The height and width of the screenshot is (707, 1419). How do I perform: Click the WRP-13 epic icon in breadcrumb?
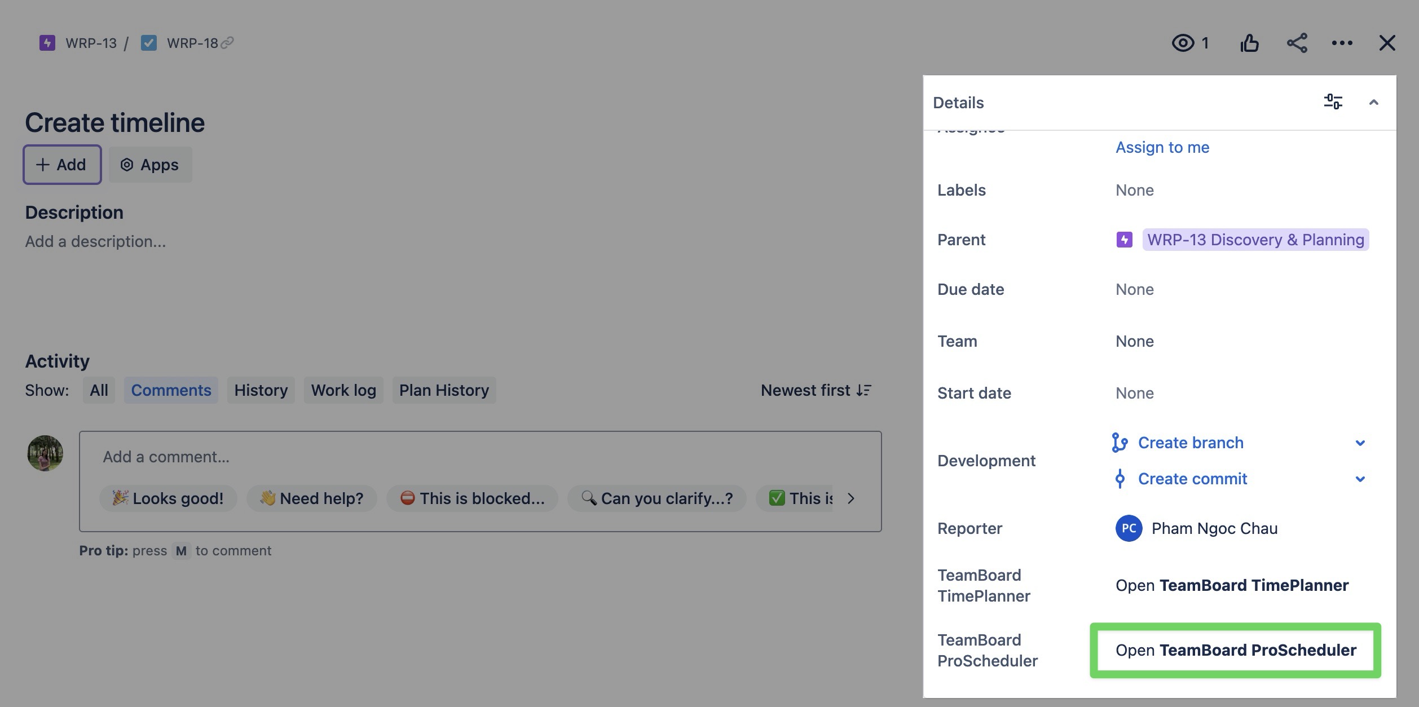[x=47, y=42]
